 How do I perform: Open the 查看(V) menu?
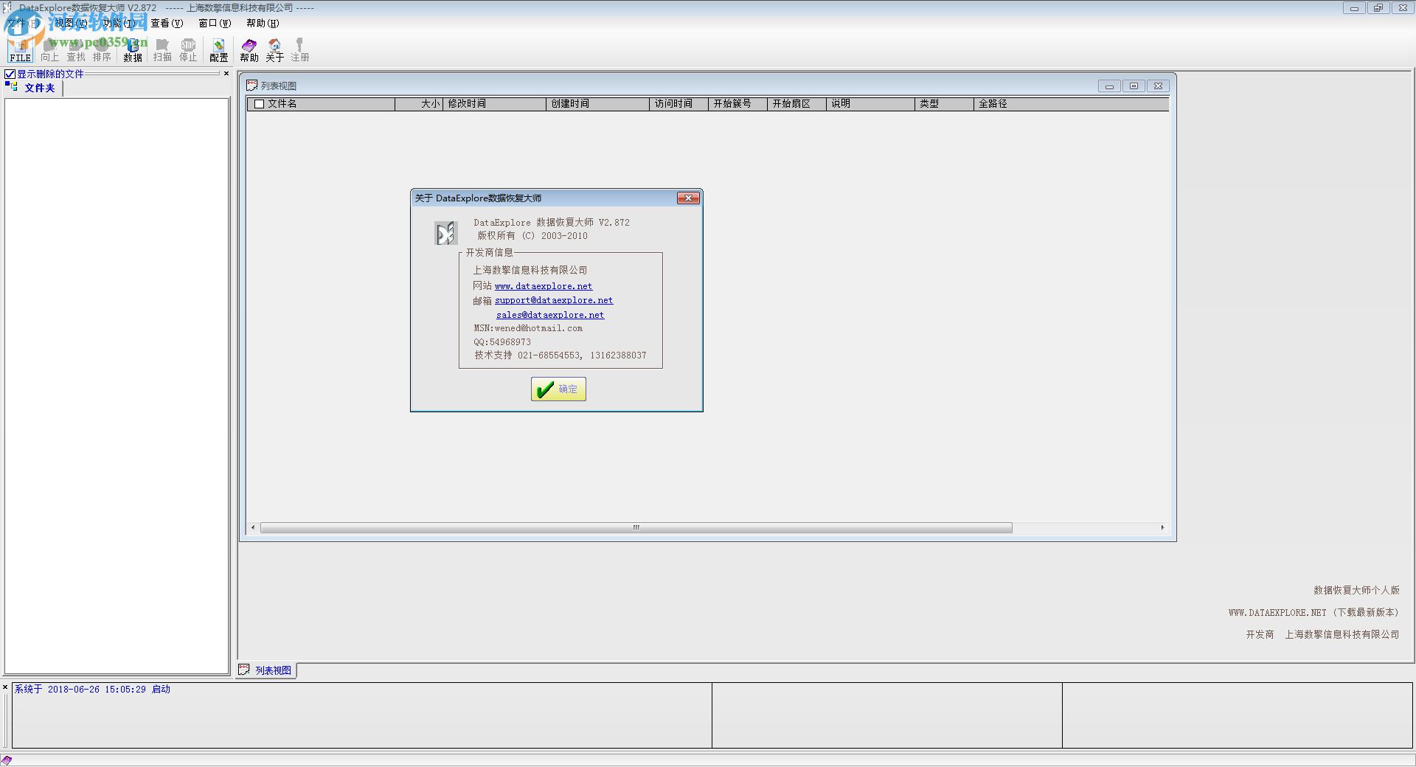[x=167, y=23]
